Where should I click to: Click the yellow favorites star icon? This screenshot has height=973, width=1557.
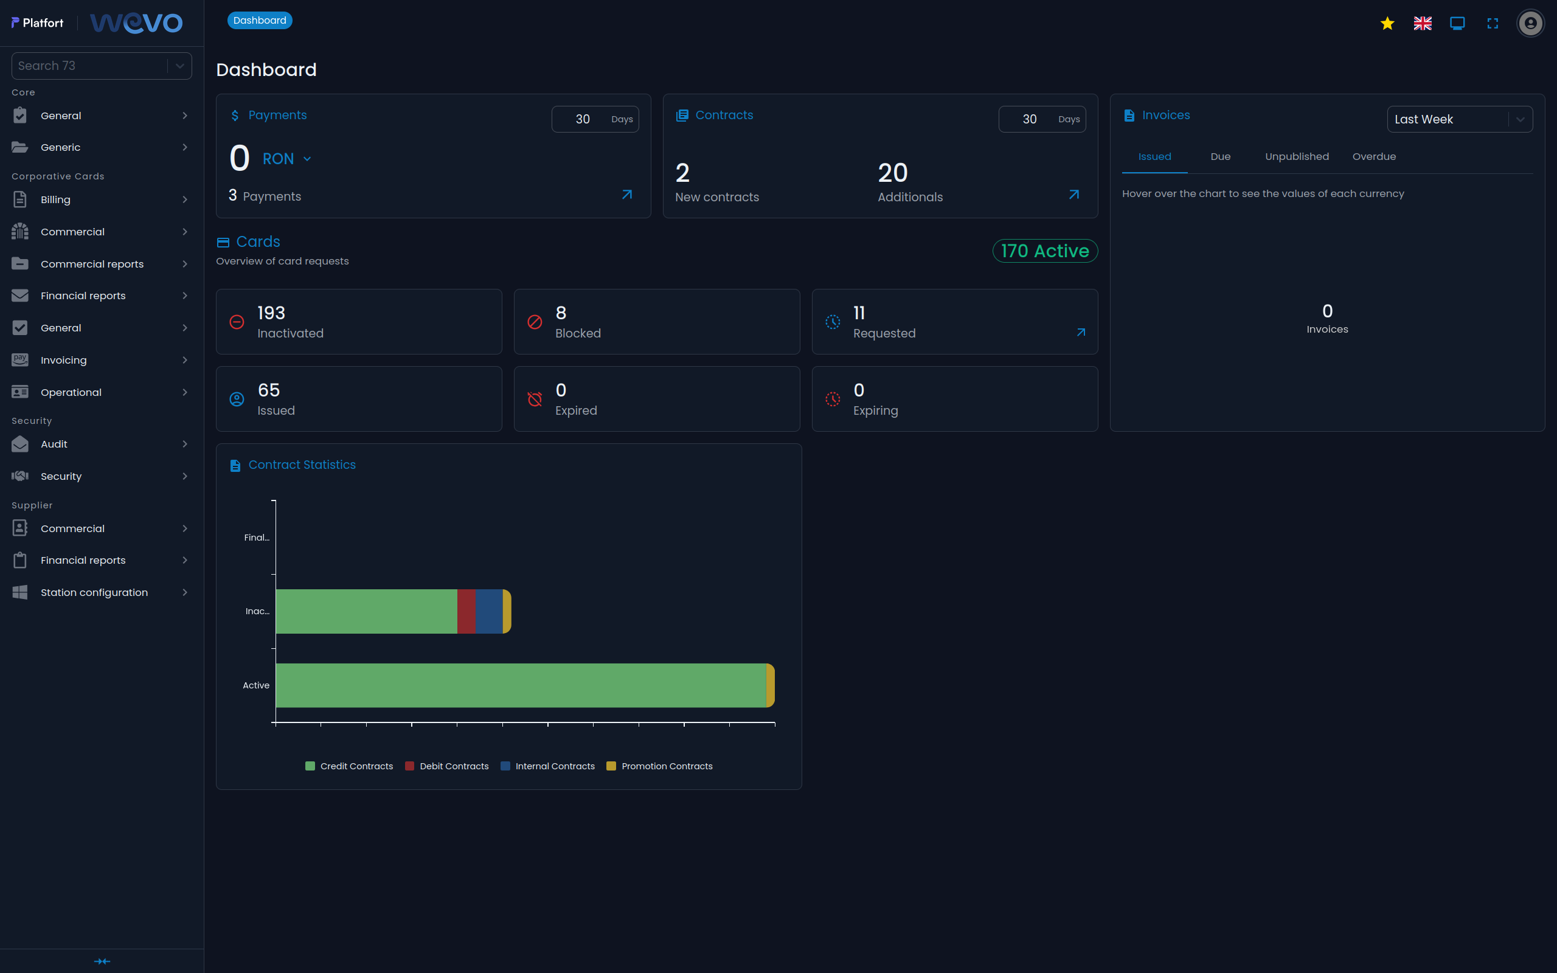point(1387,24)
